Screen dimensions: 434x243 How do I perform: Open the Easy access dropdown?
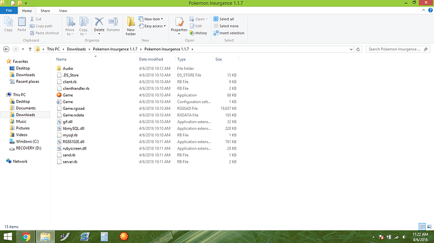(x=152, y=26)
